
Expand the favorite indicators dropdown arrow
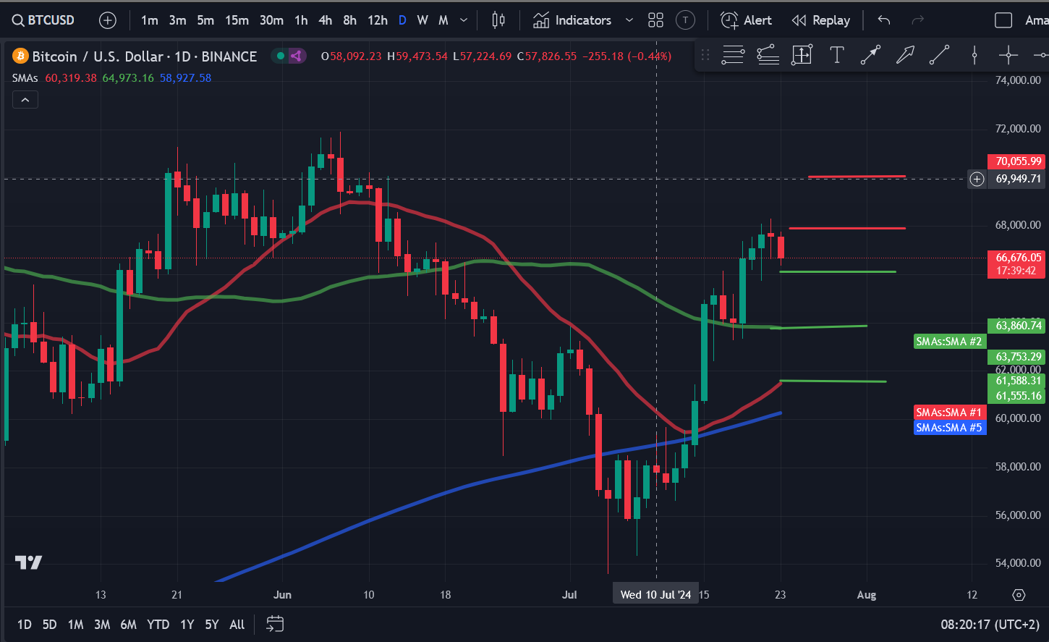click(629, 20)
